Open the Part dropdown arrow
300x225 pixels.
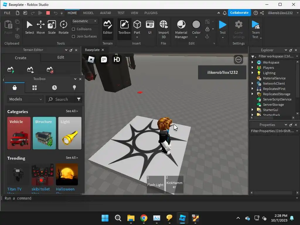[137, 37]
